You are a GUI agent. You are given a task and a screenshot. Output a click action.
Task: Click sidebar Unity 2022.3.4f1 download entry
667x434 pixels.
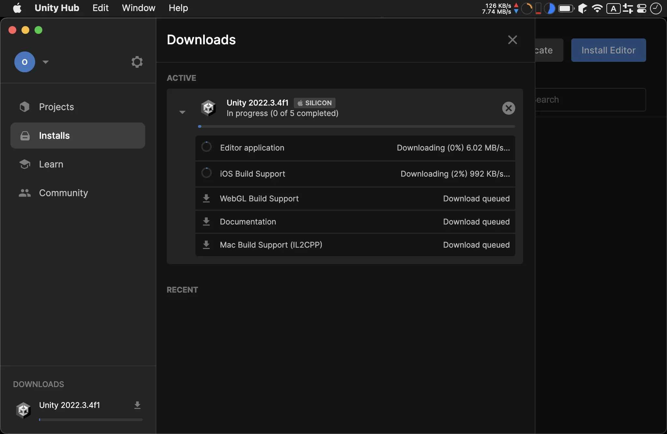pos(78,410)
